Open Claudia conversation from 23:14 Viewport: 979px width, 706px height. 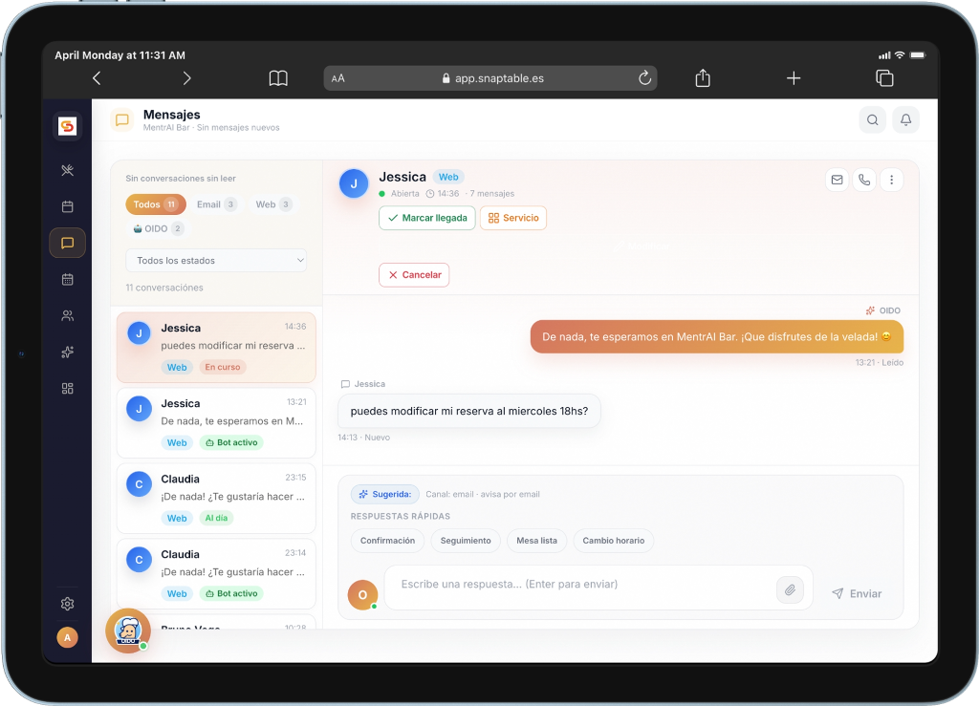click(216, 574)
